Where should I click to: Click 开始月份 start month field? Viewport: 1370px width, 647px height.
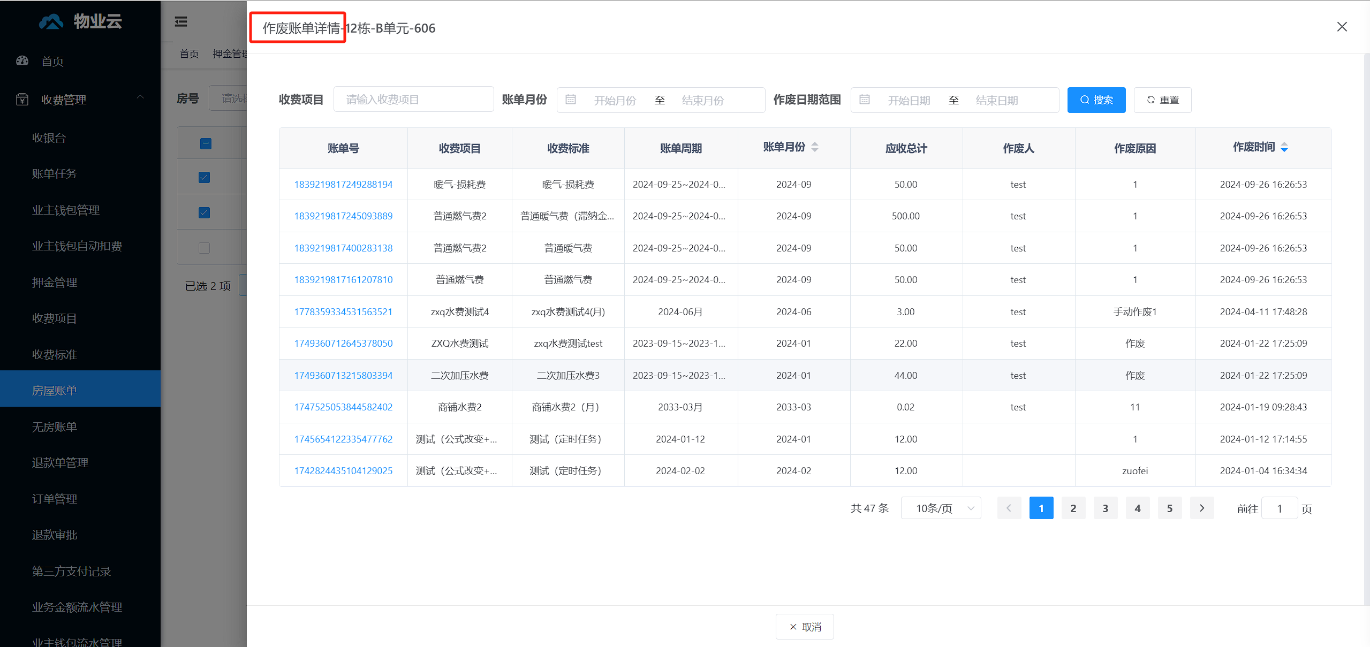(615, 100)
